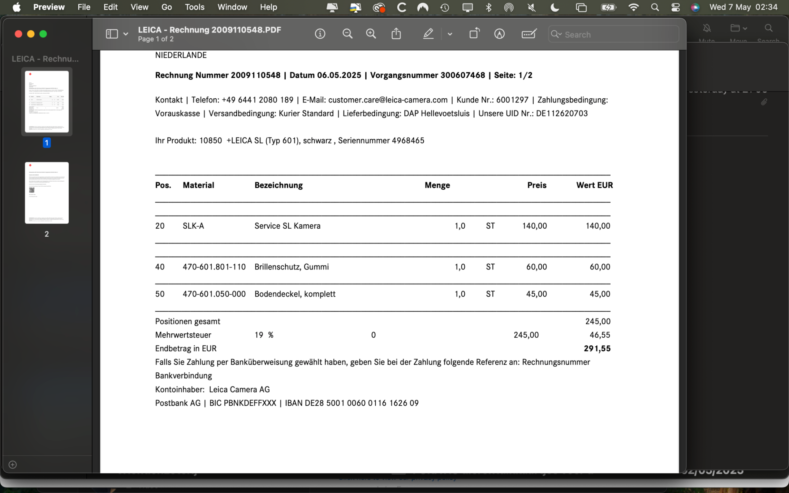Open the Inspector info icon
The image size is (789, 493).
[320, 34]
